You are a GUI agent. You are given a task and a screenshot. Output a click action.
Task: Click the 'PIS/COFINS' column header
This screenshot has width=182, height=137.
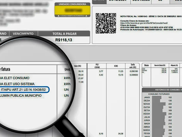[x=97, y=66]
